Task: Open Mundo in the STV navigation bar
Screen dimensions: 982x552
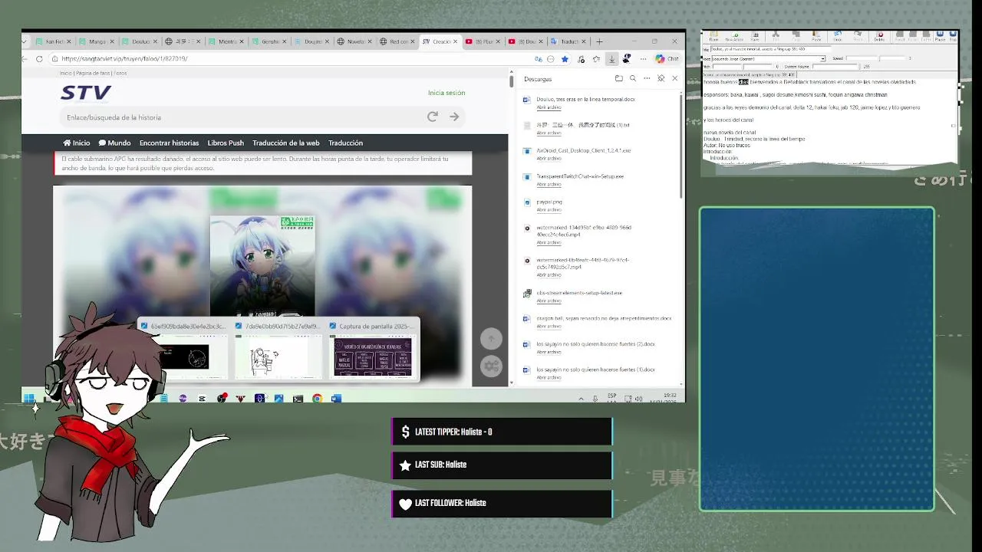Action: pos(114,143)
